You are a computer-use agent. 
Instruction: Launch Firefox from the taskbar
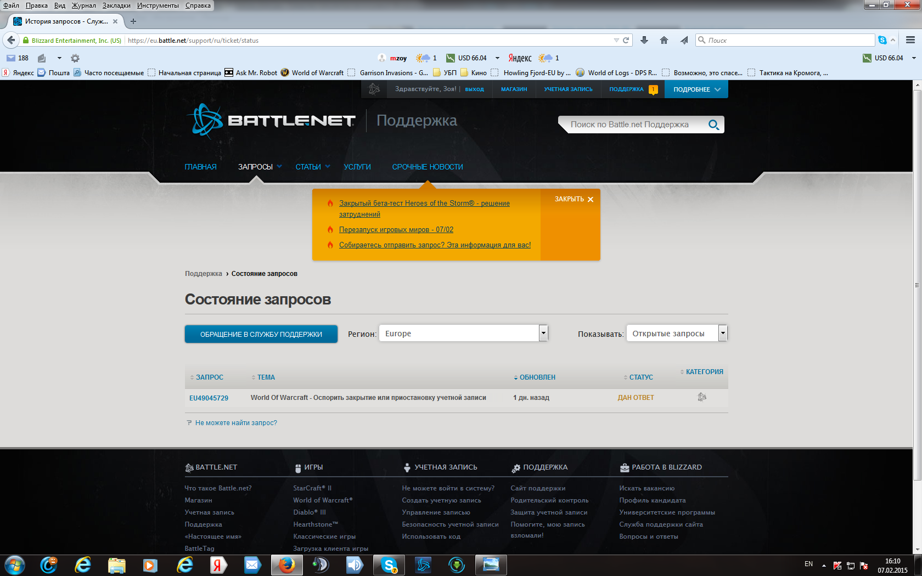click(286, 565)
